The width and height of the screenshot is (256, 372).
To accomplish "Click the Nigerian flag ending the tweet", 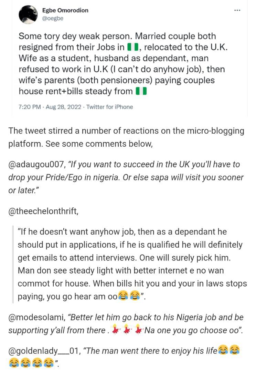I will [x=141, y=91].
